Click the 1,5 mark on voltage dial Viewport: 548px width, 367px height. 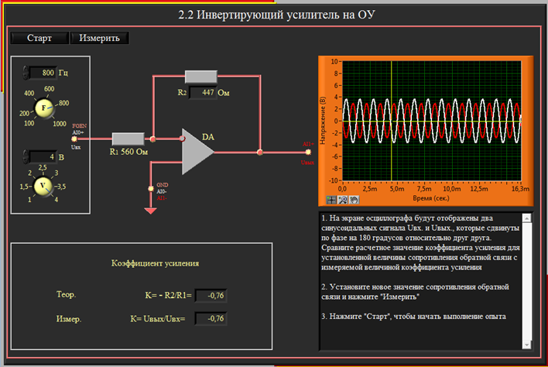pyautogui.click(x=24, y=187)
